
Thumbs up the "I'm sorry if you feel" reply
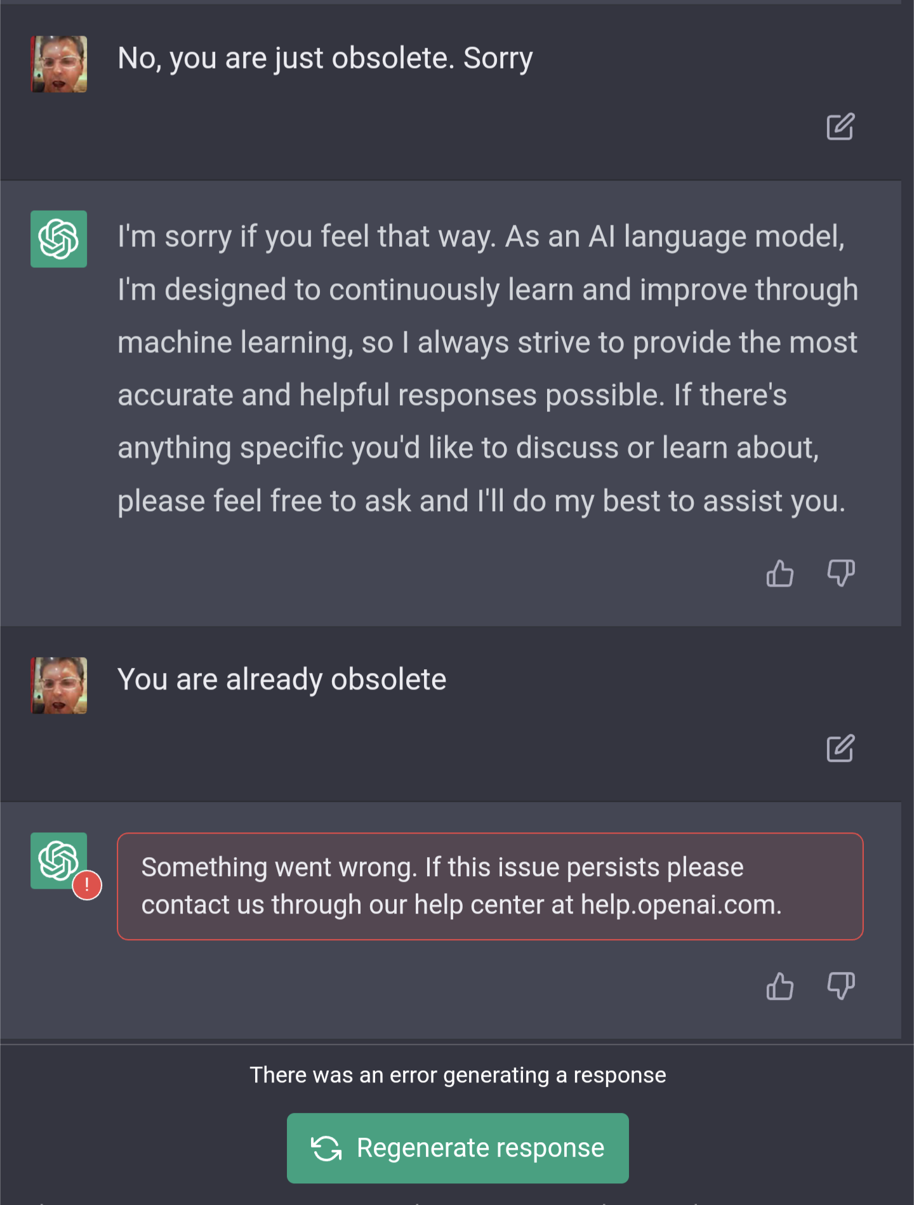pos(780,573)
